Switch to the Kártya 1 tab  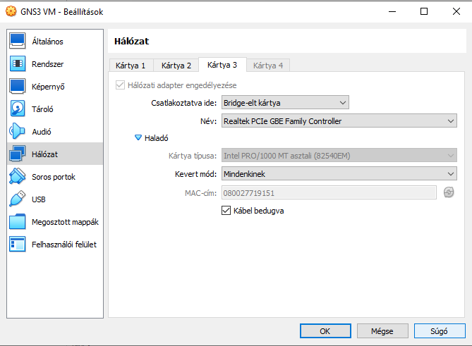131,66
